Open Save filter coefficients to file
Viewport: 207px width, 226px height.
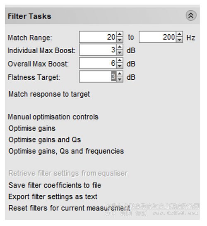pos(55,185)
